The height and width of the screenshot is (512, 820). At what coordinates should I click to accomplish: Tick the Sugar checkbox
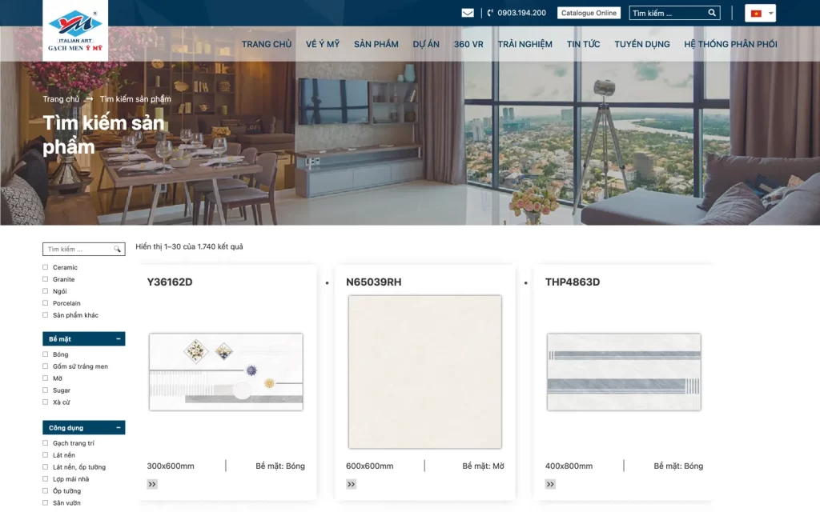(x=45, y=390)
